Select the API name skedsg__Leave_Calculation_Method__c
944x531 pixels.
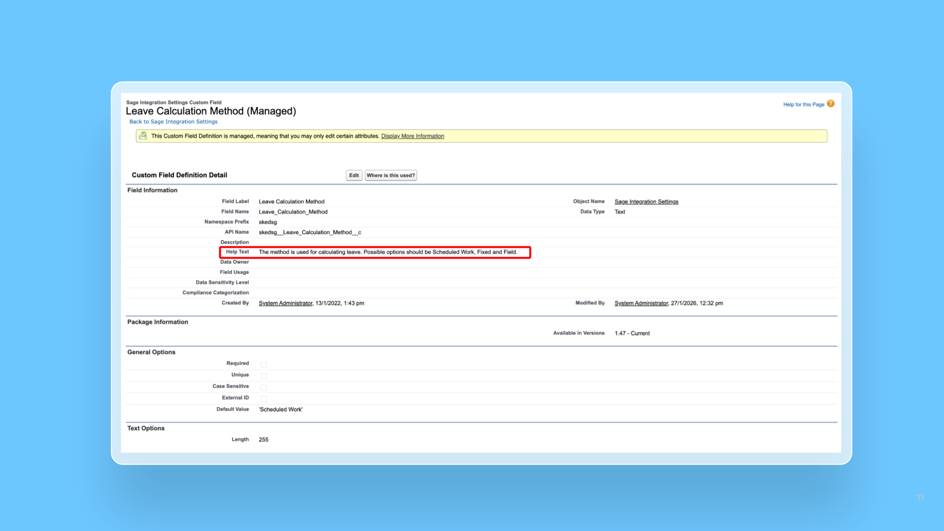(x=310, y=233)
